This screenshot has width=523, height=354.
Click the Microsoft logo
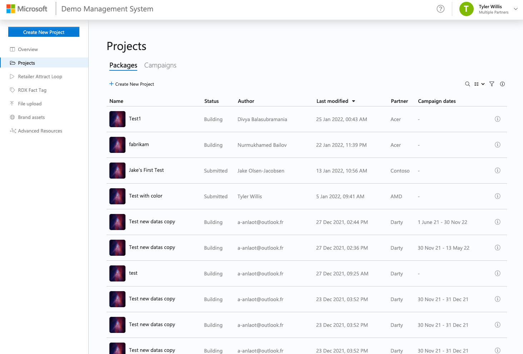(x=27, y=9)
